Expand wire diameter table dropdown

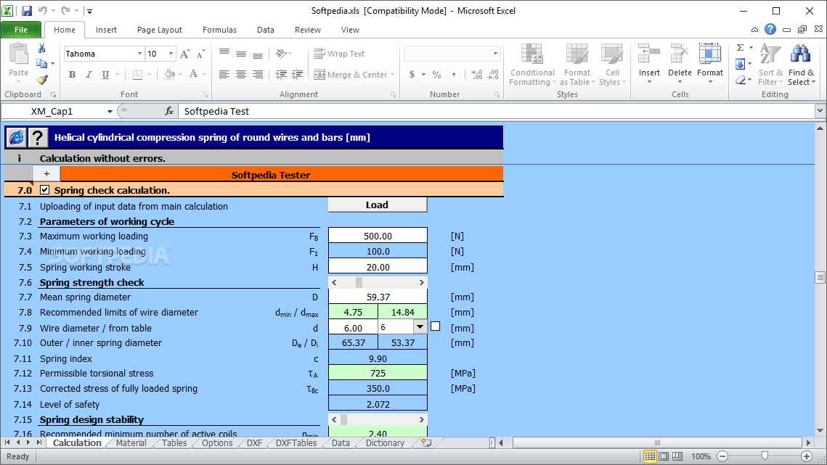420,327
